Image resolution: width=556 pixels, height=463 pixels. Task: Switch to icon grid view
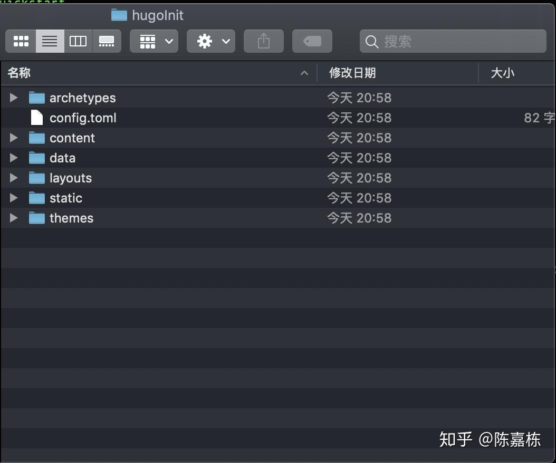click(x=21, y=41)
